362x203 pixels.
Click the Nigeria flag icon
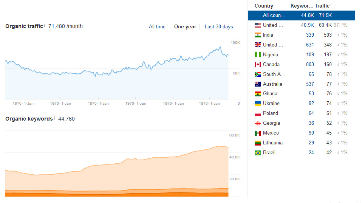pos(258,55)
